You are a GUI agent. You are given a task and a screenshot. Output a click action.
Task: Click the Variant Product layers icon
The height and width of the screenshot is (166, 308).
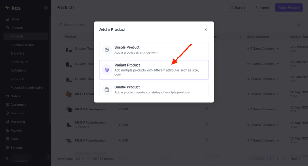107,69
